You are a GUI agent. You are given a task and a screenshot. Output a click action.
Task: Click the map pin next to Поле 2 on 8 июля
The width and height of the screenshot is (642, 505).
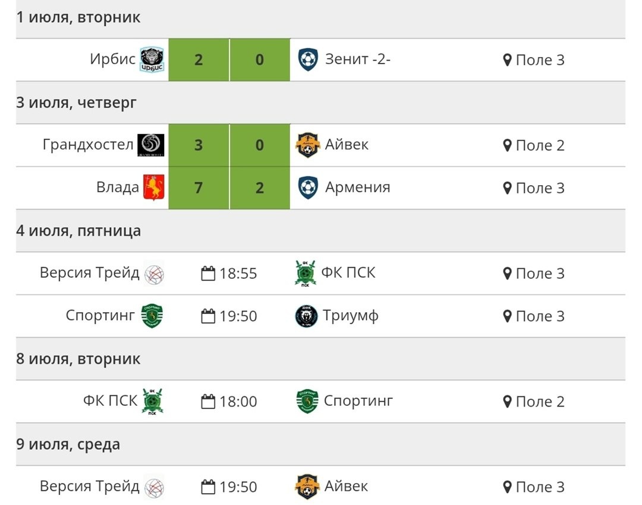[507, 402]
